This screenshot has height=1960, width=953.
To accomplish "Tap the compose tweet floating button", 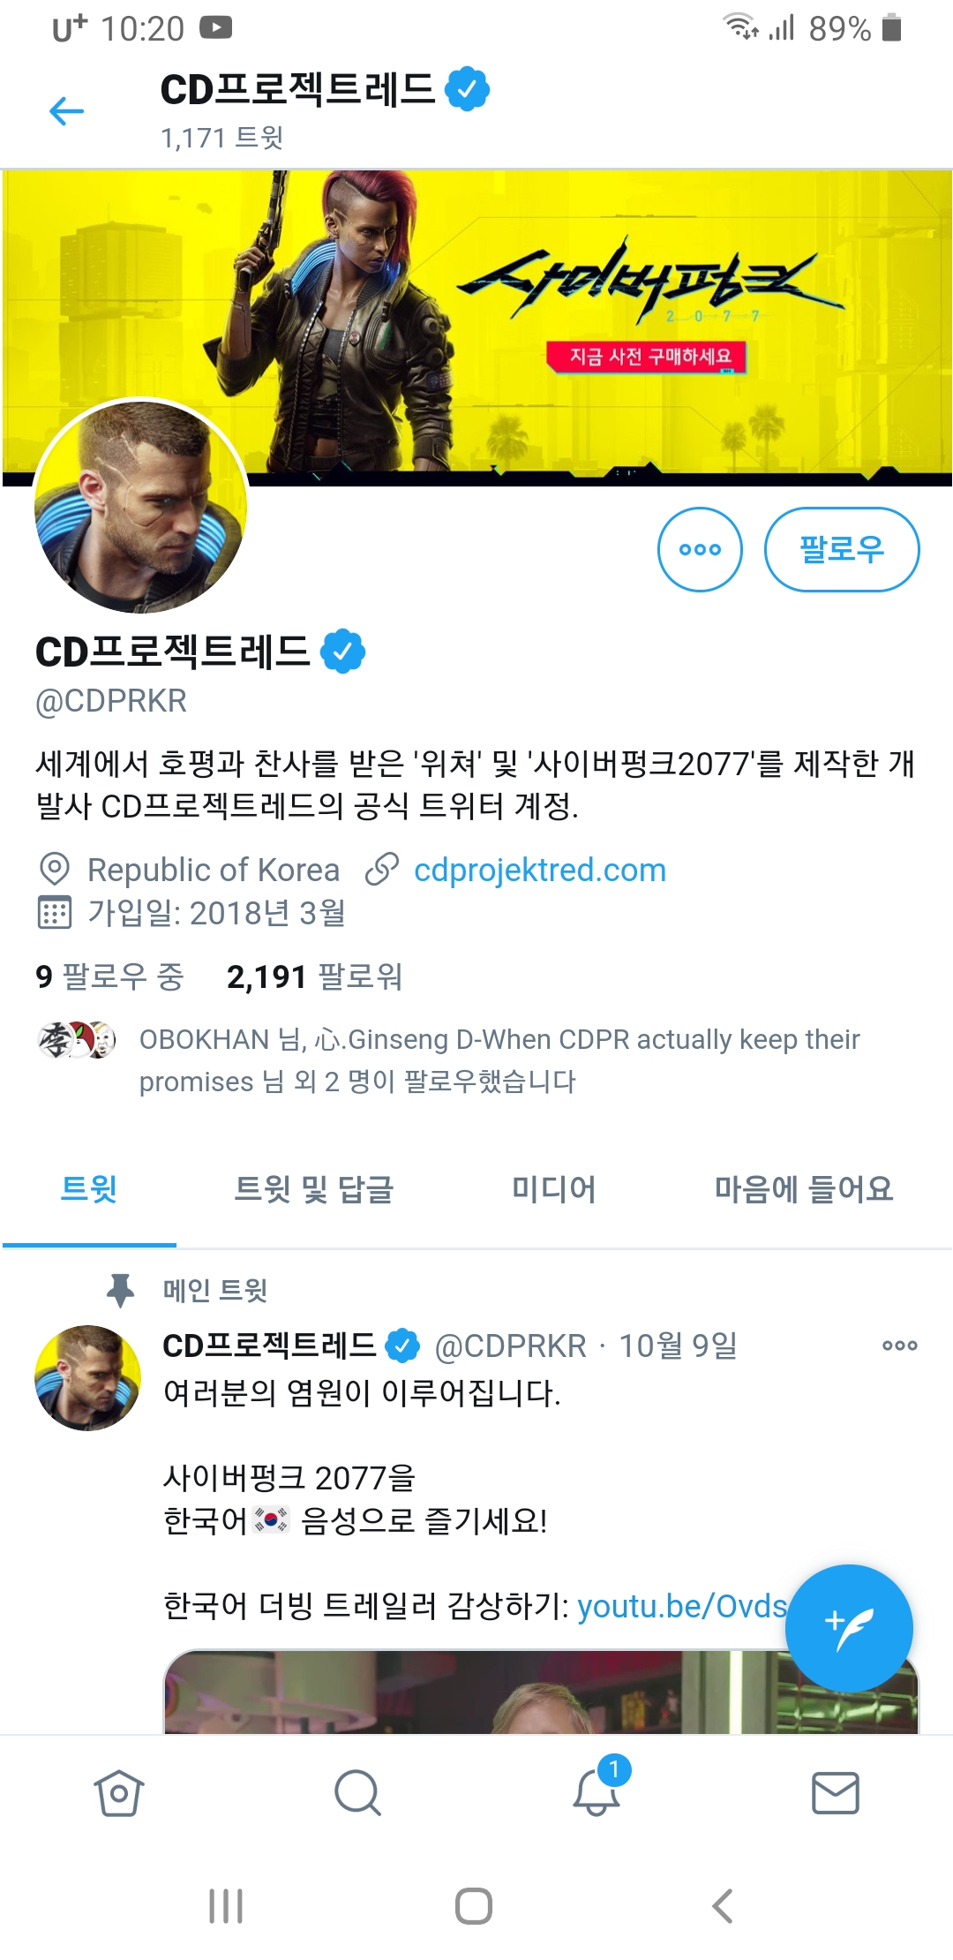I will coord(849,1629).
